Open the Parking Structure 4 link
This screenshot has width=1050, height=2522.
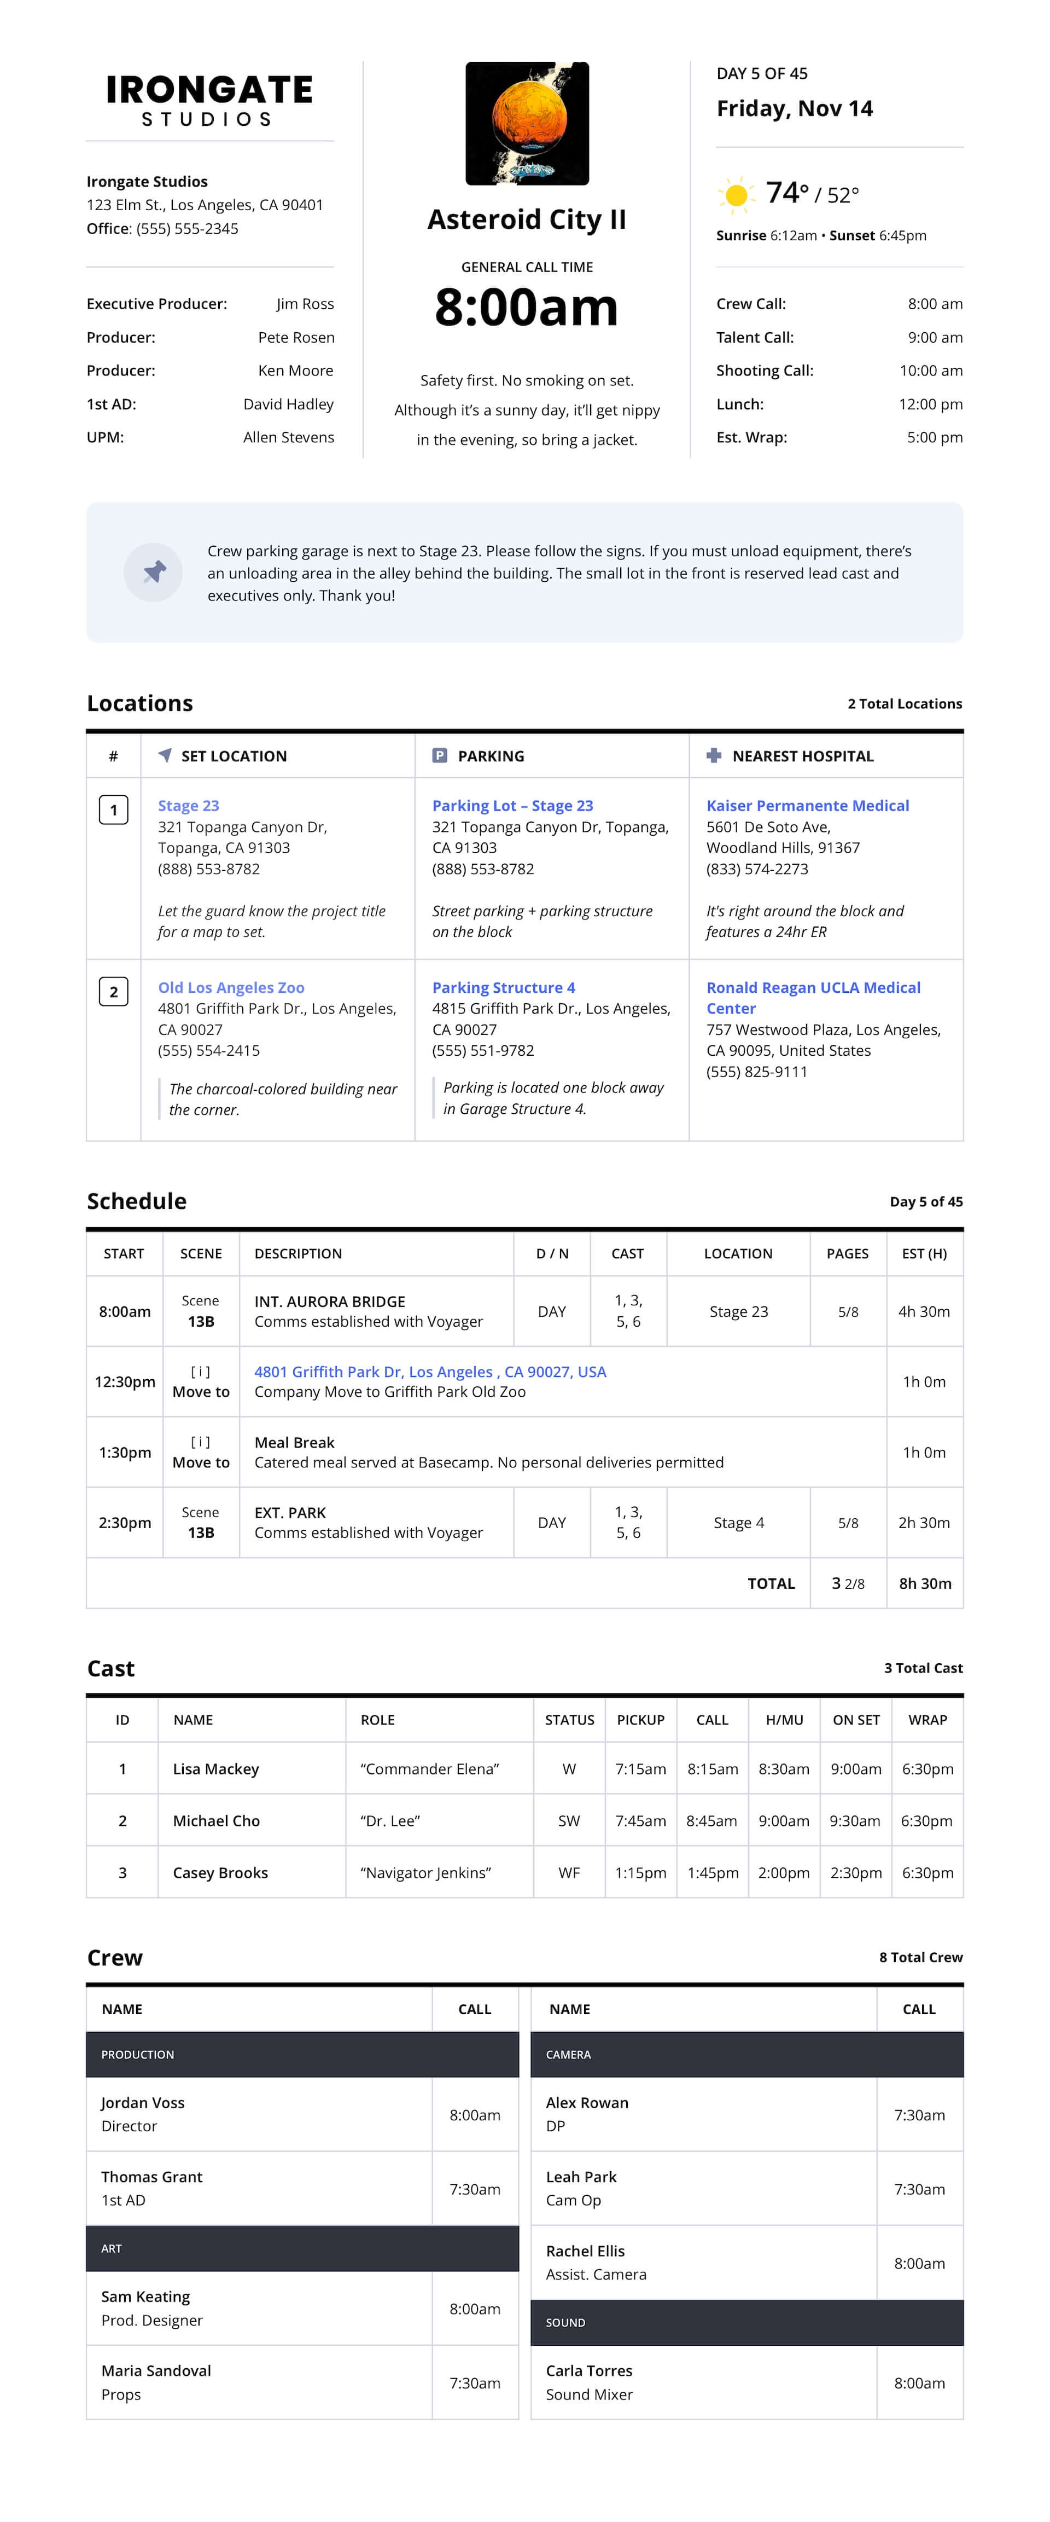[505, 987]
